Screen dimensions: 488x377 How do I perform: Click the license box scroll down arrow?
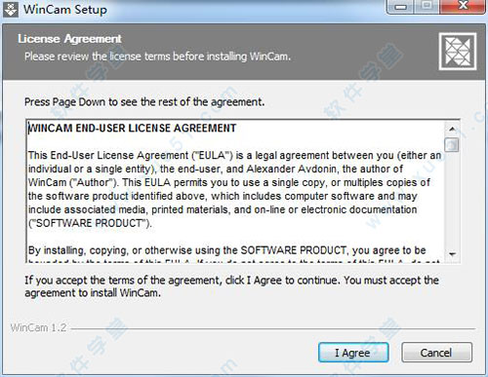point(452,254)
